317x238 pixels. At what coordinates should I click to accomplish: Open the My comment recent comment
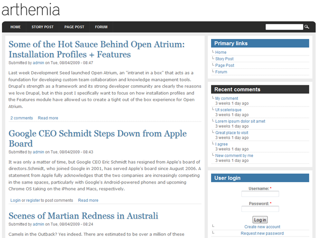click(226, 98)
